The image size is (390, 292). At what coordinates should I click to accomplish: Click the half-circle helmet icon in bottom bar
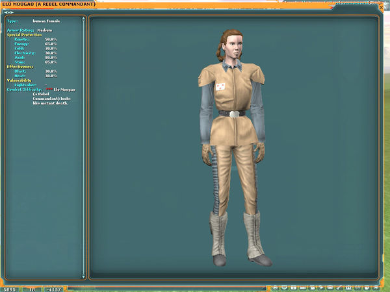tap(285, 287)
